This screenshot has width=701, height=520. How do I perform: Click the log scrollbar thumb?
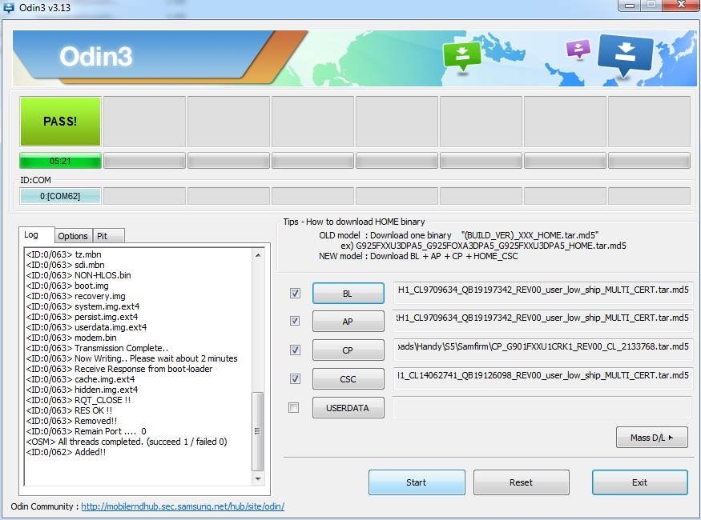(x=258, y=431)
